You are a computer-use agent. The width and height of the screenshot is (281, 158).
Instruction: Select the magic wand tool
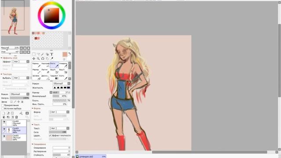coord(43,54)
